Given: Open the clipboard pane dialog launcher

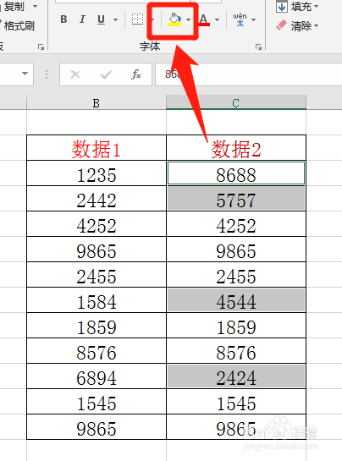Looking at the screenshot, I should (41, 47).
